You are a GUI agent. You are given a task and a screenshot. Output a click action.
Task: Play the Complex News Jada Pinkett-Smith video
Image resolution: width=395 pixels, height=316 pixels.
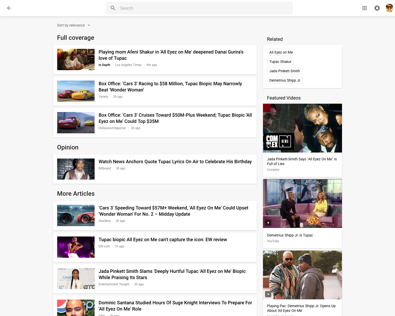pos(302,128)
